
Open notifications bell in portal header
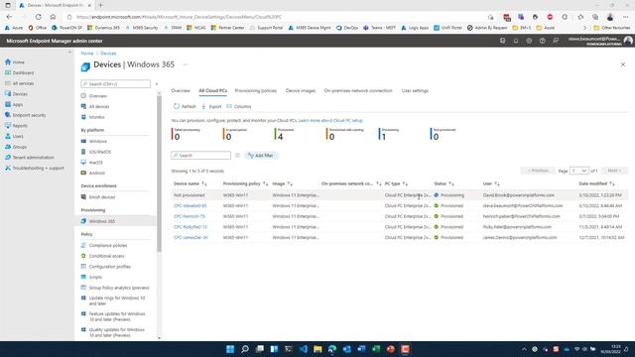coord(516,41)
